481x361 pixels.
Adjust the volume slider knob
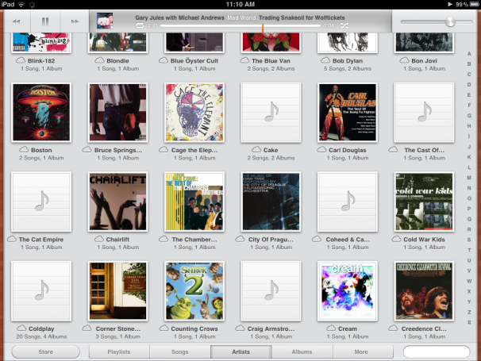pyautogui.click(x=450, y=21)
